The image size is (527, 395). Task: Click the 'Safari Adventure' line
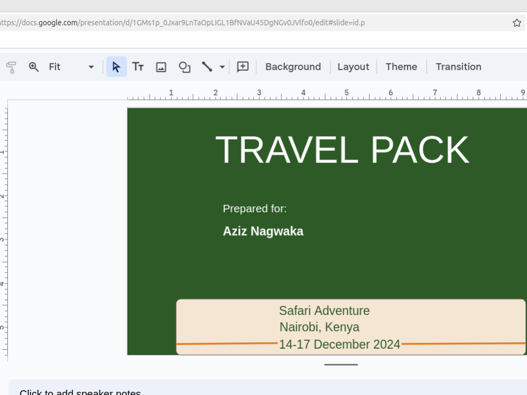[324, 311]
